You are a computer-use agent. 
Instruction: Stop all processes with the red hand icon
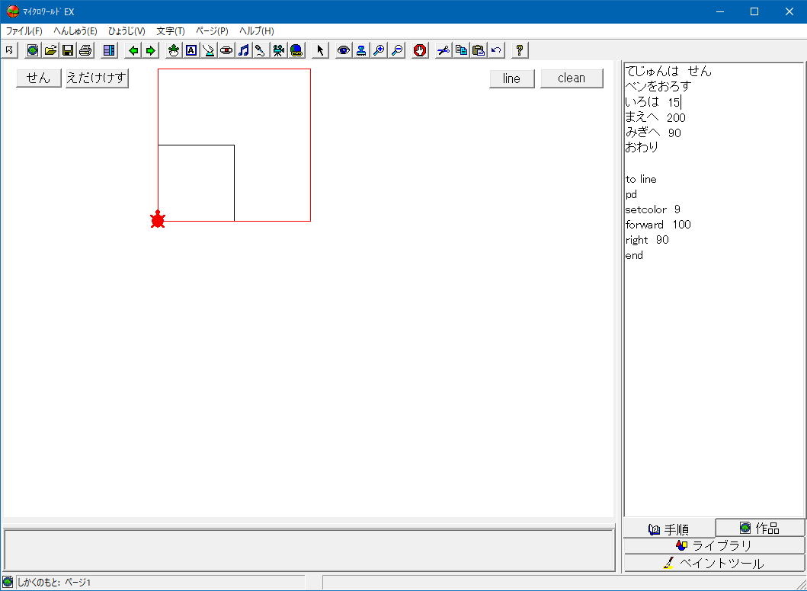(x=419, y=50)
